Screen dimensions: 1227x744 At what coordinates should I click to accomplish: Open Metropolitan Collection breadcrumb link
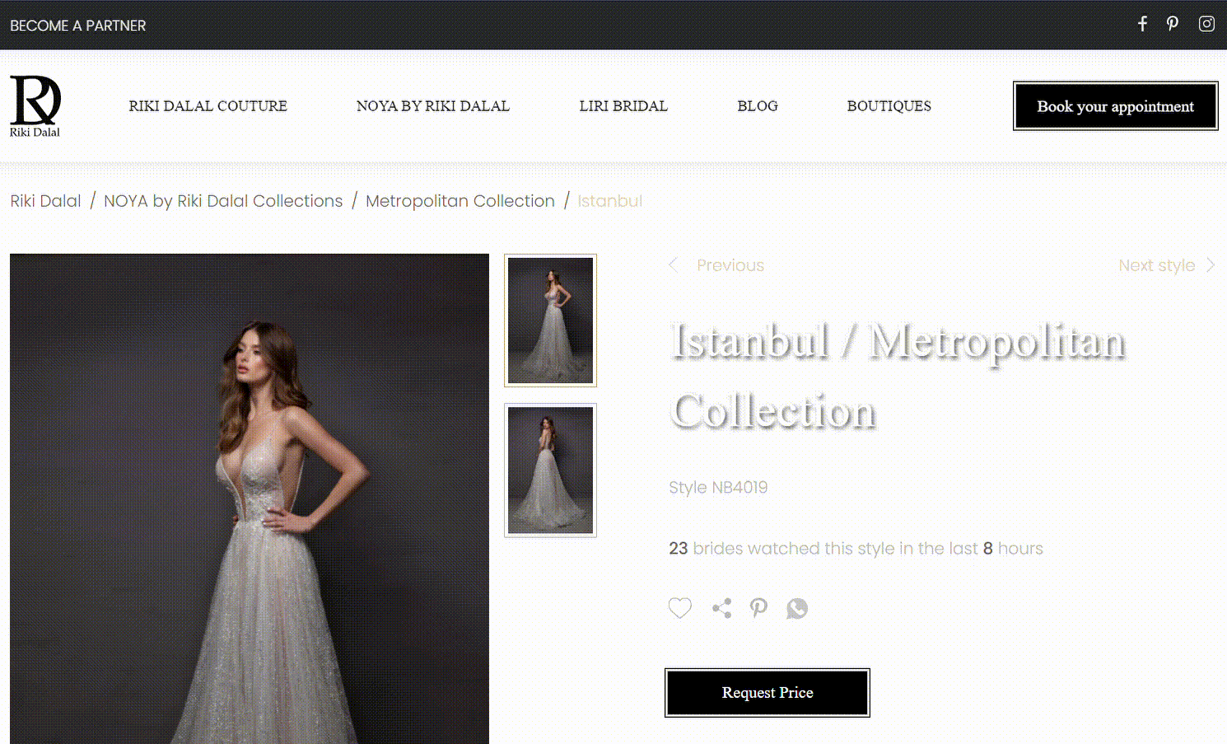tap(460, 201)
